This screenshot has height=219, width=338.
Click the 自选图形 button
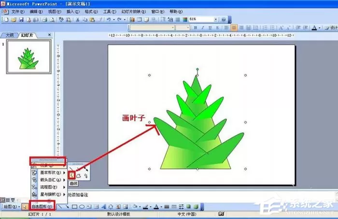42,207
